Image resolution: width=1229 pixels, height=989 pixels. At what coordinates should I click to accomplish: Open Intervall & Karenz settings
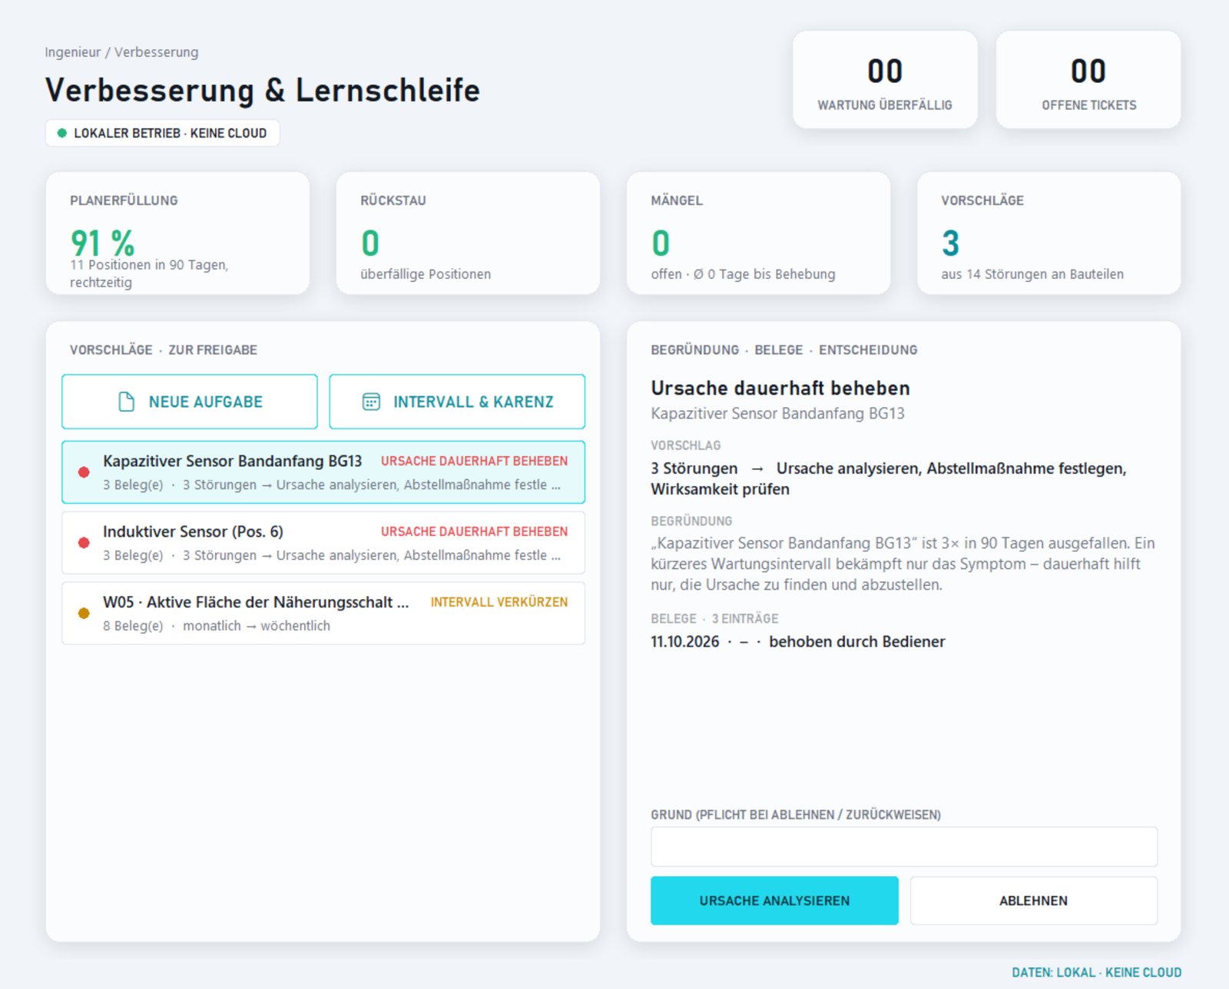click(x=457, y=402)
